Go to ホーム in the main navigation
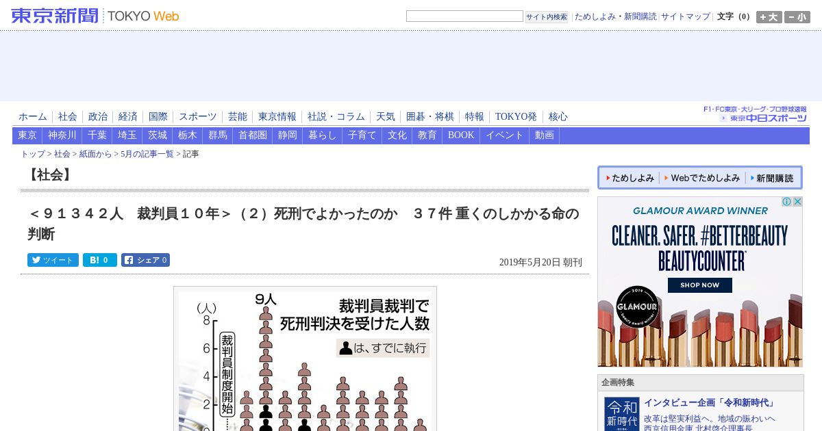The image size is (822, 431). pos(33,117)
